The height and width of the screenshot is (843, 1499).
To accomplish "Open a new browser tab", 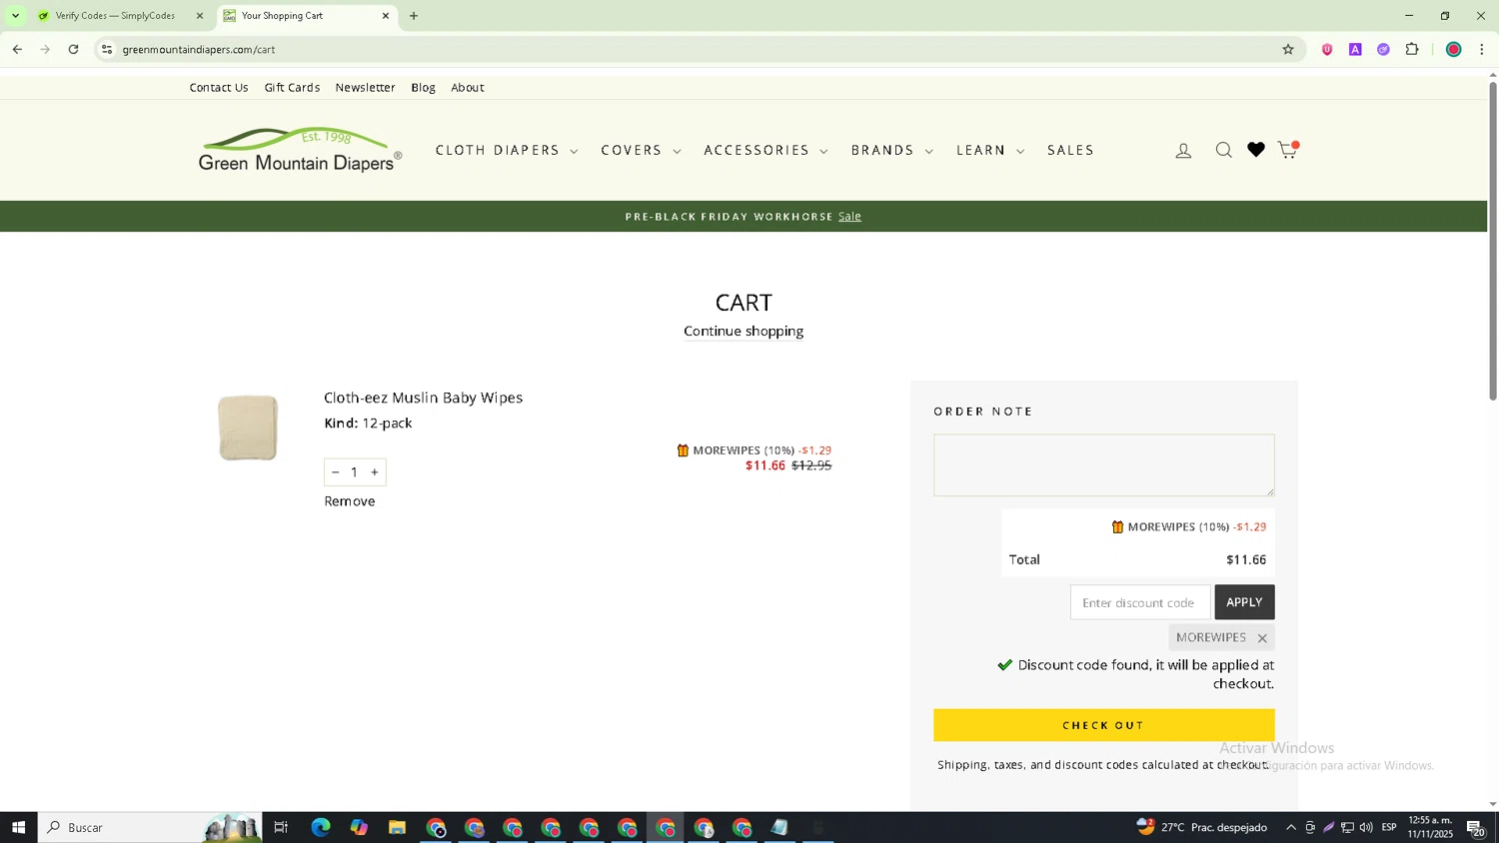I will pyautogui.click(x=414, y=16).
